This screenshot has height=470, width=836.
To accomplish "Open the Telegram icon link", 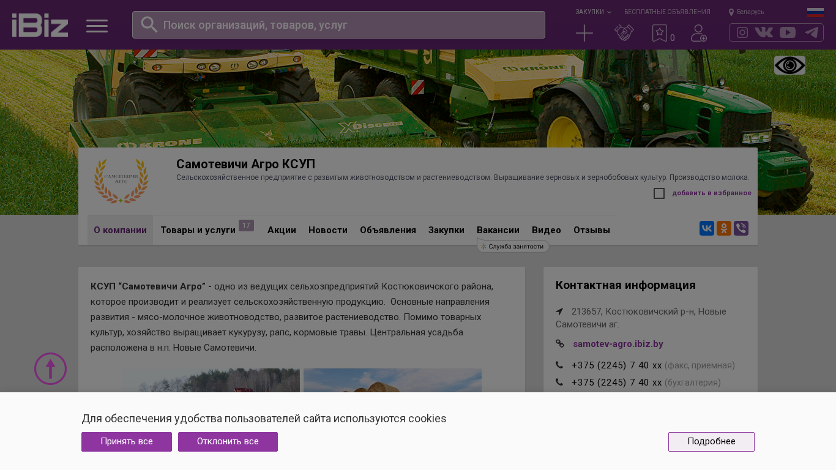I will click(812, 32).
